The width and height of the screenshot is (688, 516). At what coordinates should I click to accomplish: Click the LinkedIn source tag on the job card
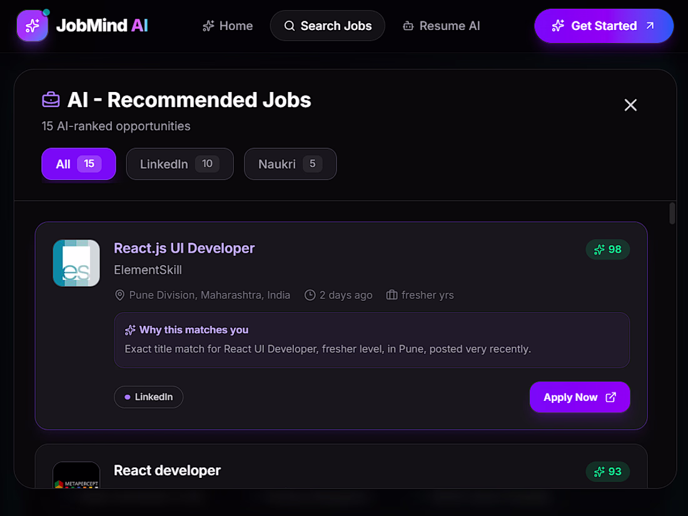tap(148, 397)
